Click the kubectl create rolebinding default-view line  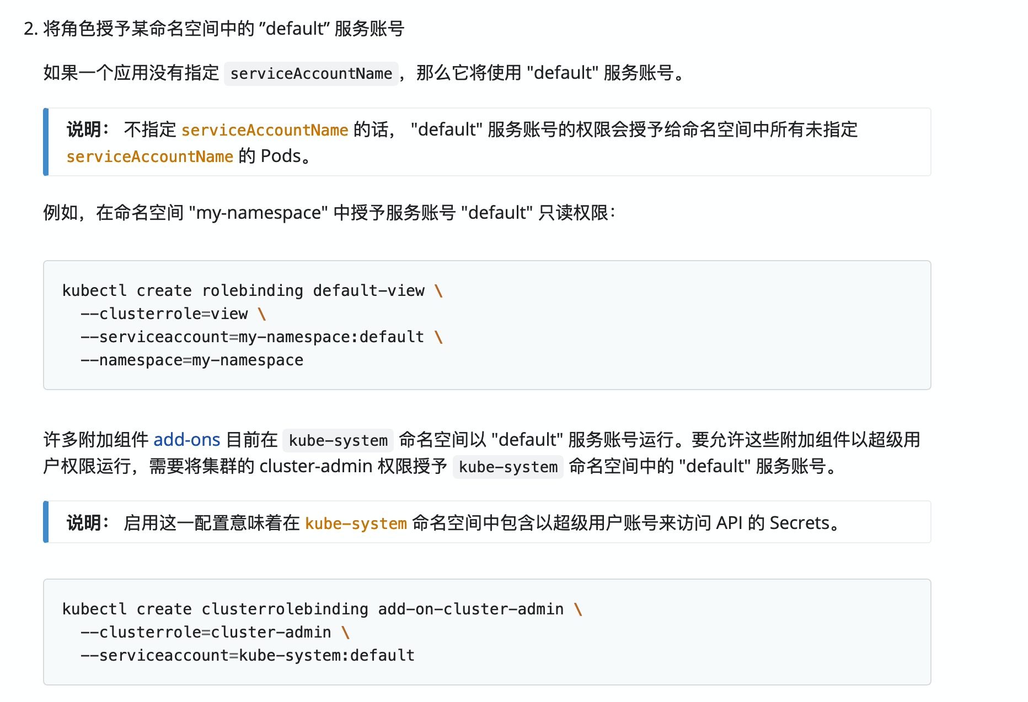253,290
